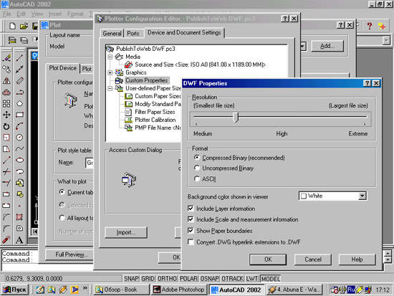Switch to Adobe Photoshop in taskbar
This screenshot has width=394, height=296.
click(x=179, y=290)
